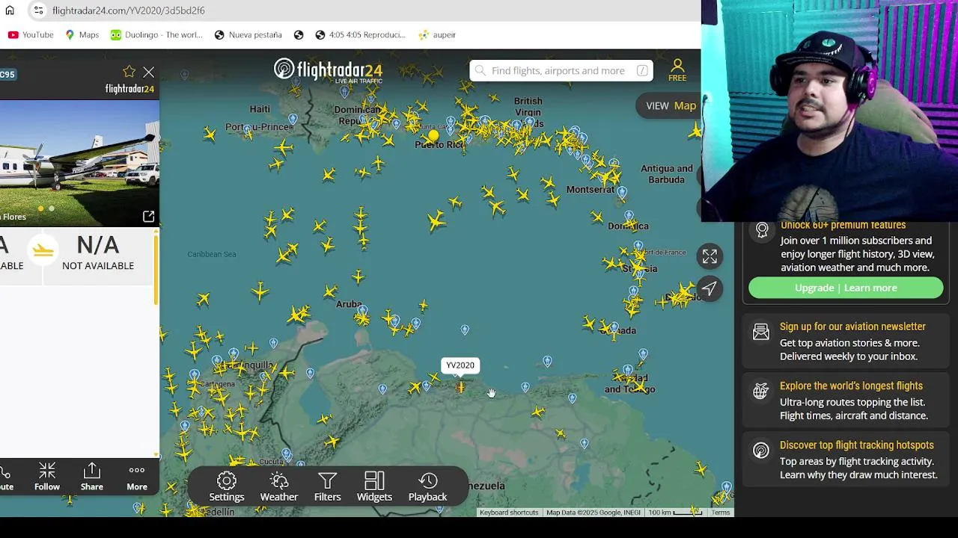Image resolution: width=958 pixels, height=538 pixels.
Task: Open the Nueva pestaña bookmark
Action: [x=248, y=34]
